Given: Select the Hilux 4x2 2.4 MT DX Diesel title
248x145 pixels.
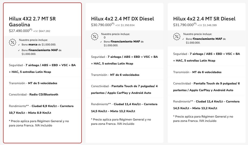Looking at the screenshot, I should pyautogui.click(x=122, y=19).
